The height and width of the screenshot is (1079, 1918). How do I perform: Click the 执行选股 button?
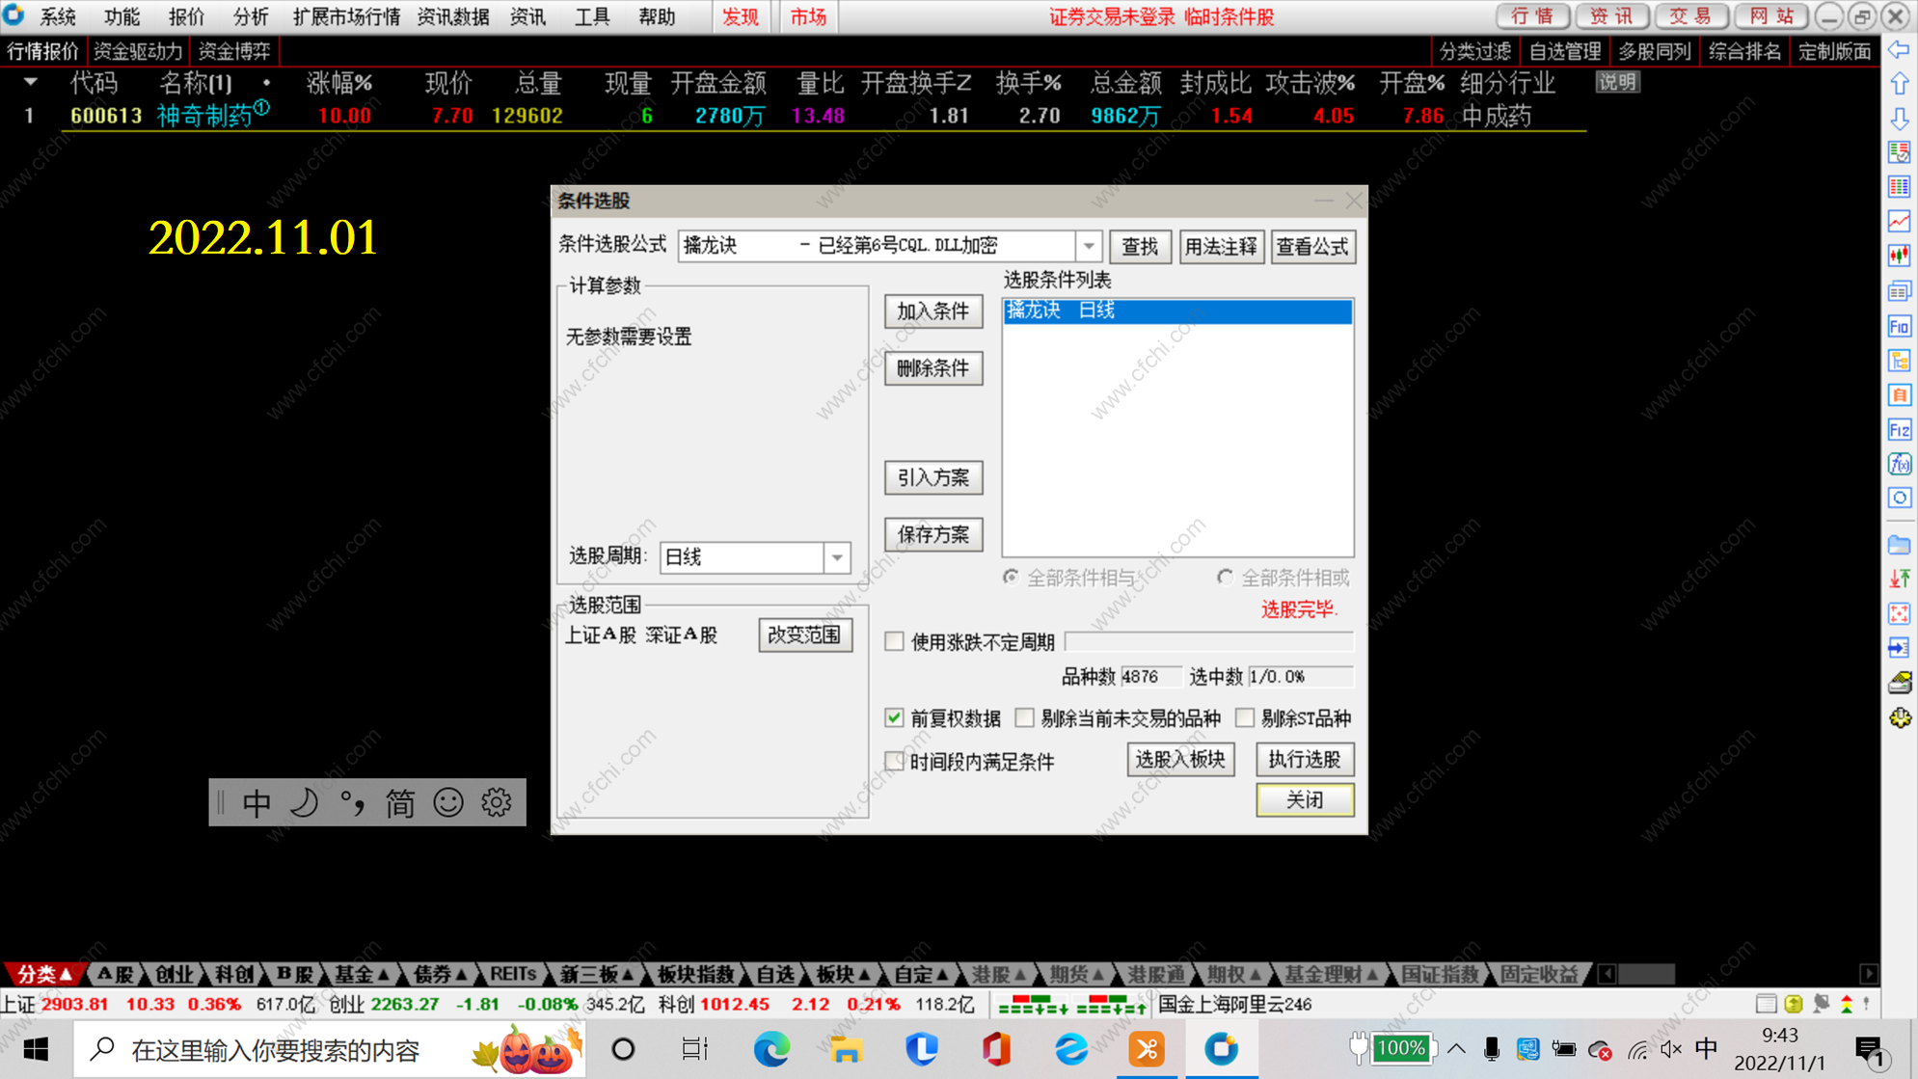(x=1304, y=759)
